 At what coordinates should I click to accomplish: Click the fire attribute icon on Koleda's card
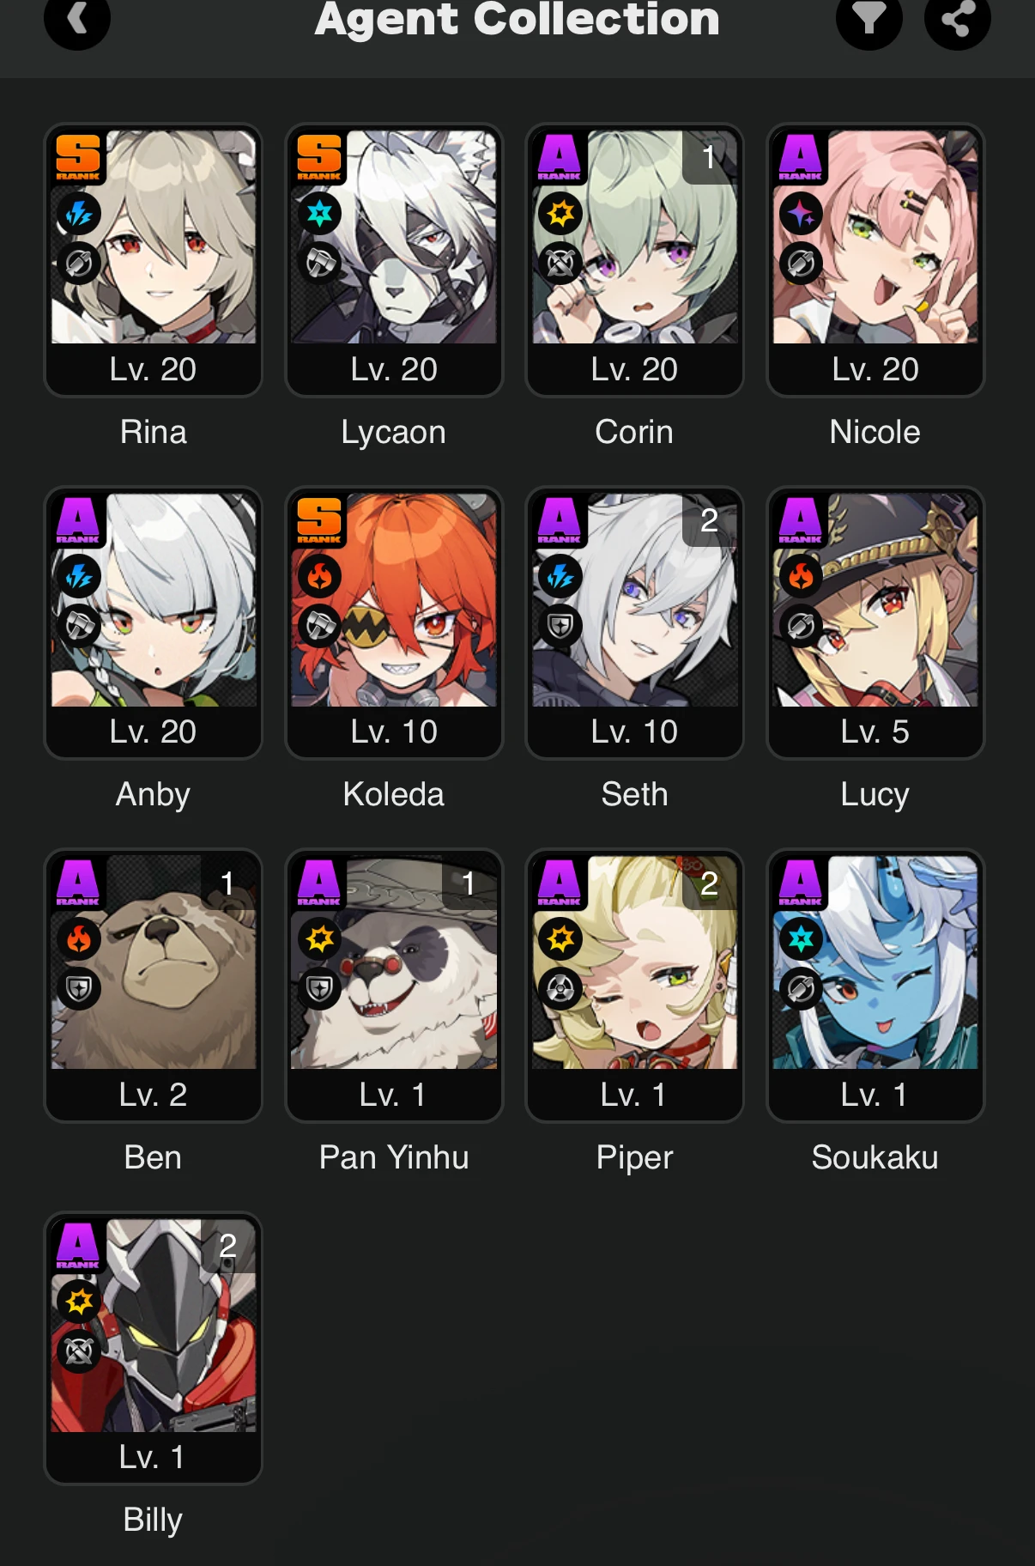tap(320, 577)
